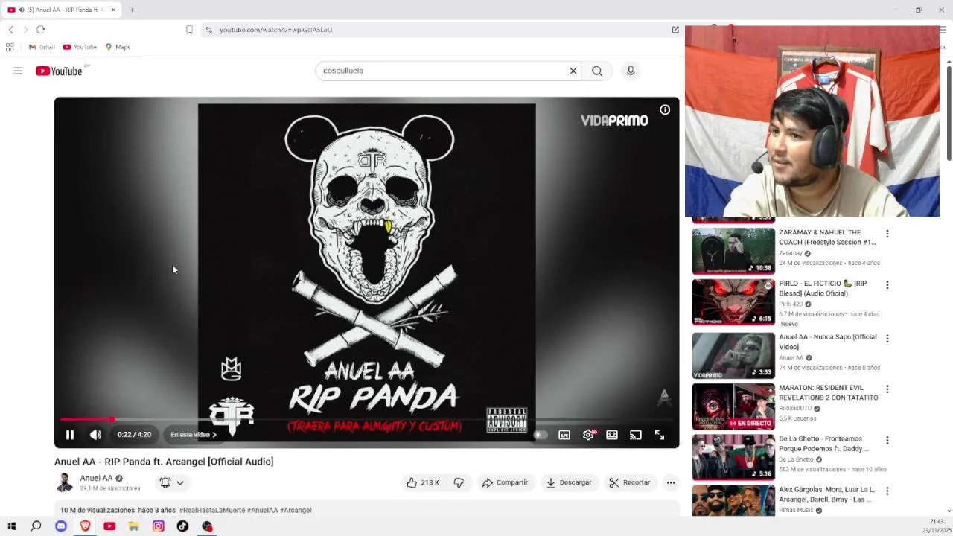Open options for the 'Alex Gárgolas, Mora' video
This screenshot has width=953, height=536.
[887, 491]
